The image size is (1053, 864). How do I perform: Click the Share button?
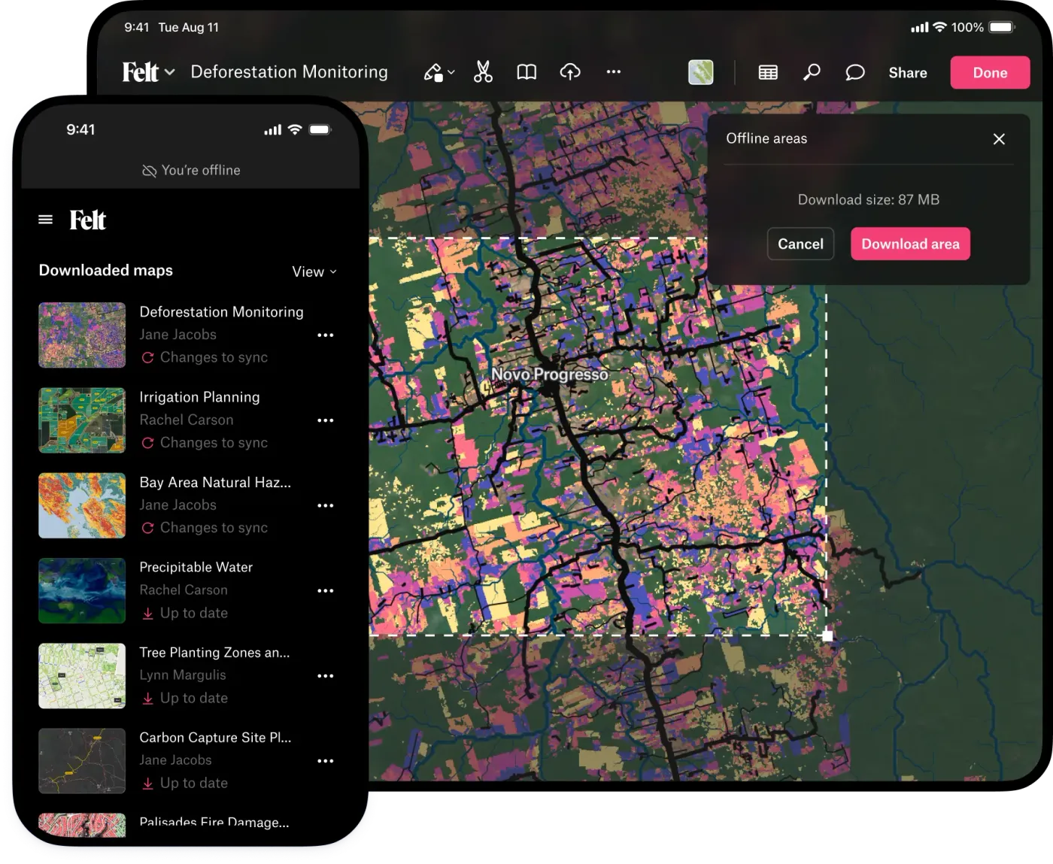point(908,73)
